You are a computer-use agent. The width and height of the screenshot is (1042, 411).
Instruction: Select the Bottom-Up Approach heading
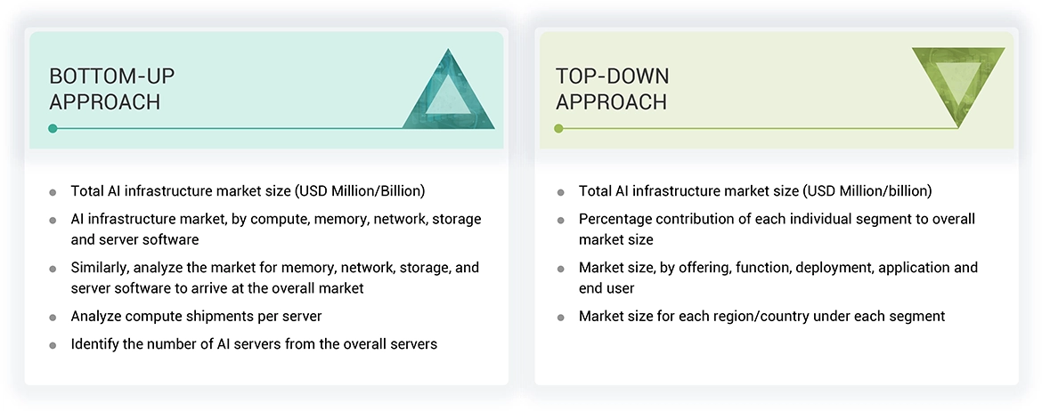pyautogui.click(x=105, y=89)
